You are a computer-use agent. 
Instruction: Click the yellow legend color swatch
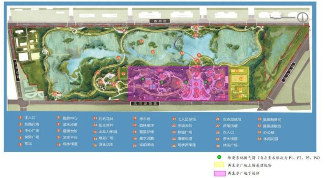[x=219, y=165]
